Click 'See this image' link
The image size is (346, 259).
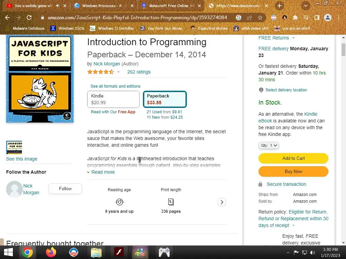coord(22,159)
